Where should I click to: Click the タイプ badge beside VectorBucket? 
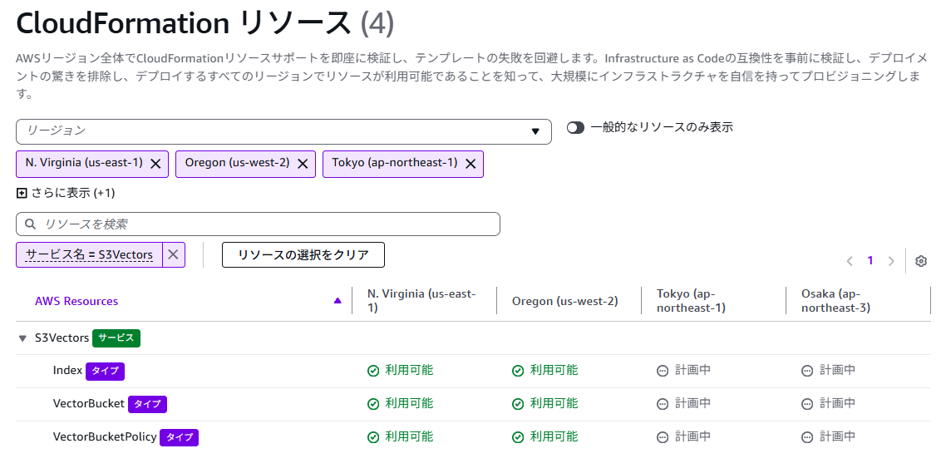click(147, 405)
